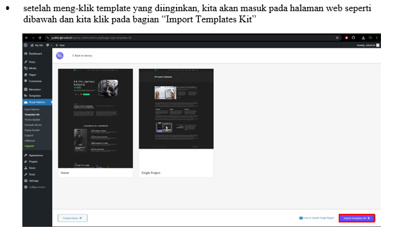Image resolution: width=394 pixels, height=233 pixels.
Task: Click the Import Templates Kit button
Action: [357, 218]
